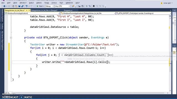The width and height of the screenshot is (177, 99).
Task: Click the Uncomment selected lines icon
Action: pyautogui.click(x=90, y=6)
